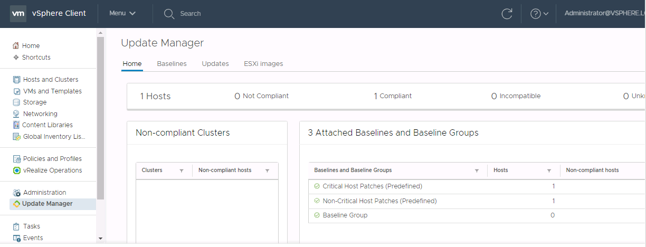Switch to the Baselines tab
This screenshot has width=646, height=247.
point(172,64)
